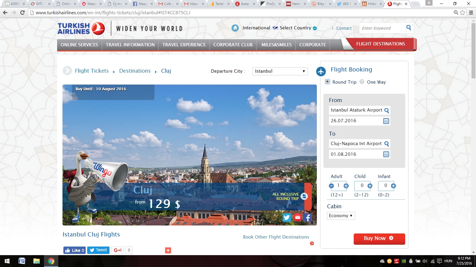Click red arrow under Book Other Flight Destinations

312,243
